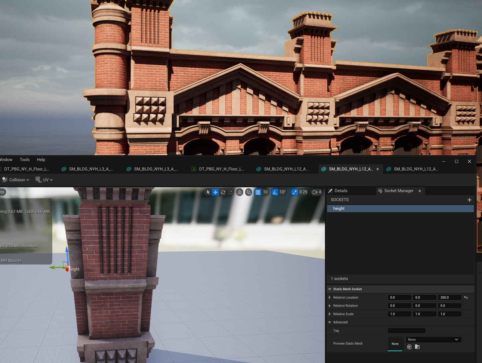Click the Tag input field
The image size is (482, 363).
pyautogui.click(x=406, y=331)
